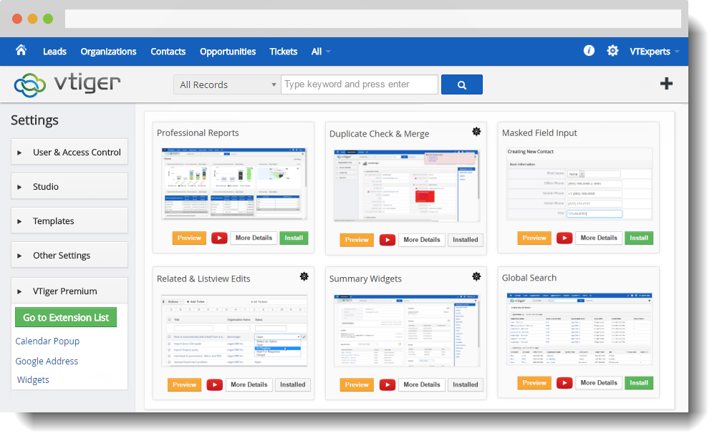Image resolution: width=722 pixels, height=446 pixels.
Task: View More Details for Masked Field Input
Action: point(599,238)
